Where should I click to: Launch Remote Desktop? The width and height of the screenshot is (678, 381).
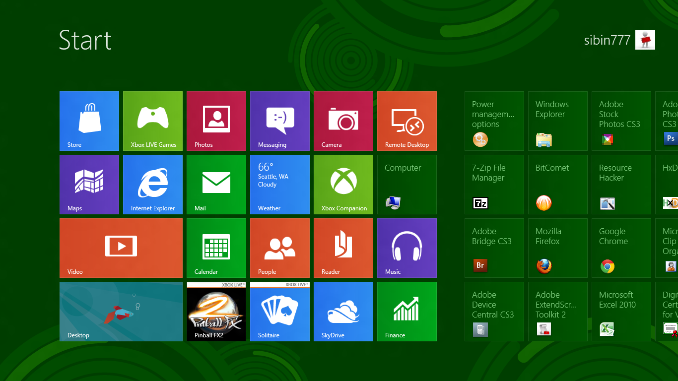tap(407, 121)
